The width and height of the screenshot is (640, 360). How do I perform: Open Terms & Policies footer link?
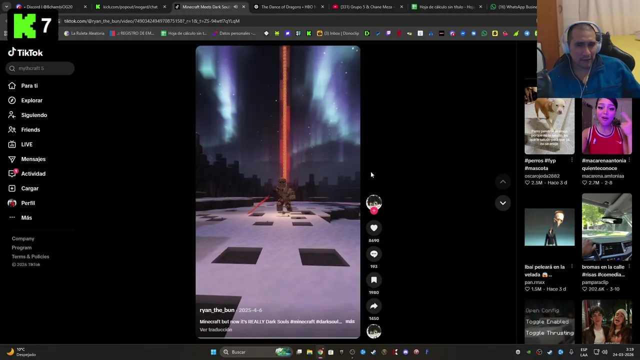click(x=30, y=256)
